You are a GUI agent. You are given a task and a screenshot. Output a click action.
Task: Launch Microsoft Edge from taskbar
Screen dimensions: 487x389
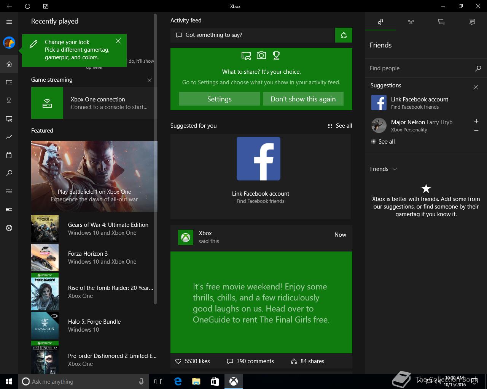177,381
